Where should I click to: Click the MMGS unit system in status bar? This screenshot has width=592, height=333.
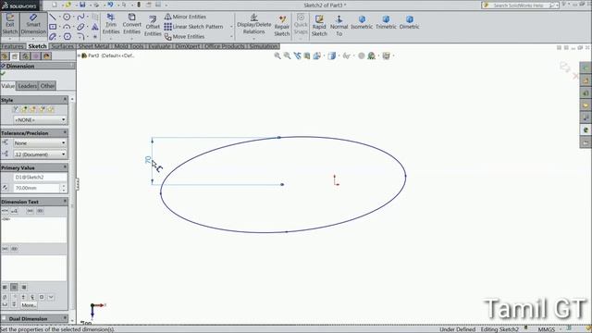(547, 329)
